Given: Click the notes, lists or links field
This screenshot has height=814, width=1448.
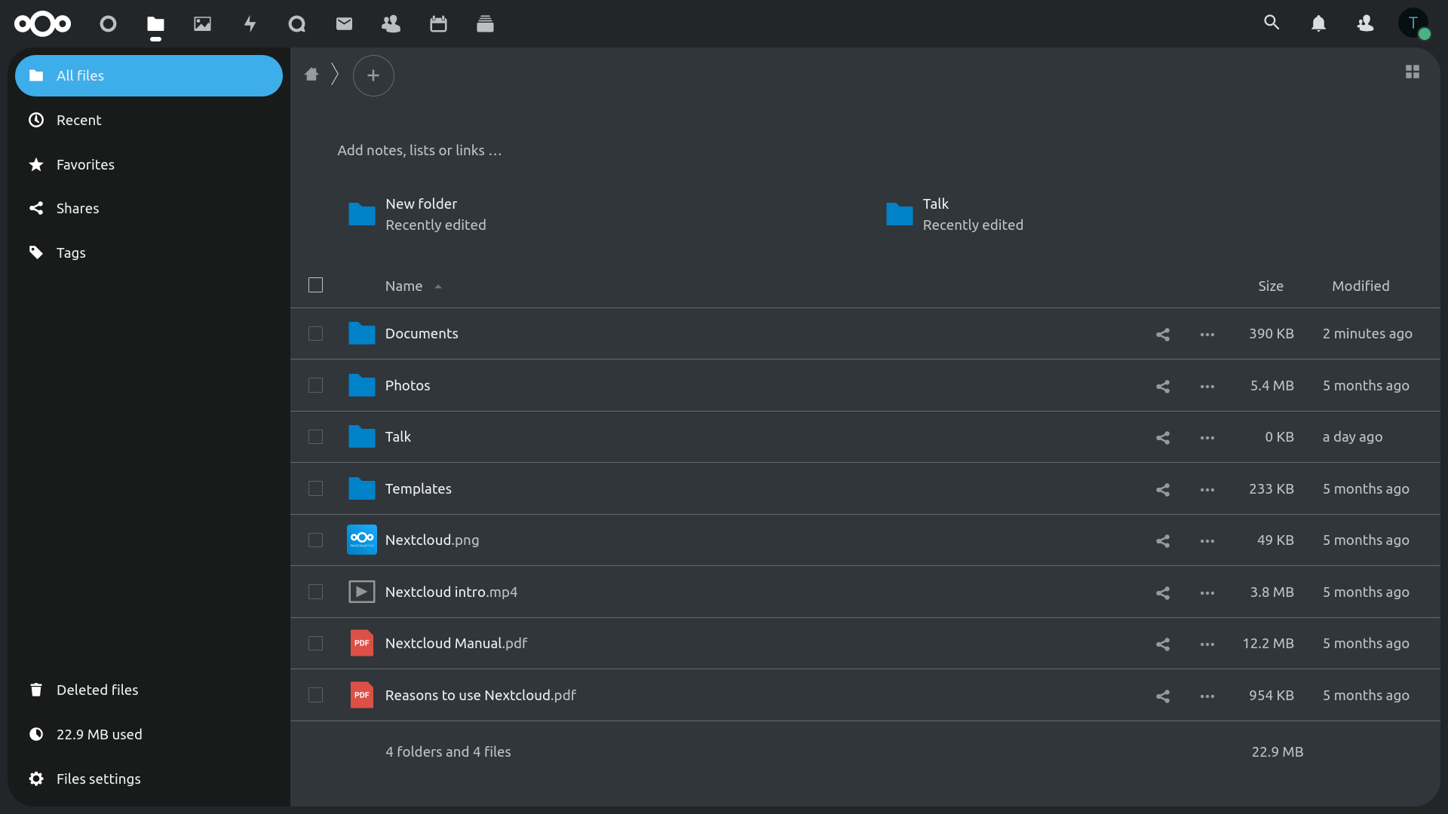Looking at the screenshot, I should click(419, 150).
